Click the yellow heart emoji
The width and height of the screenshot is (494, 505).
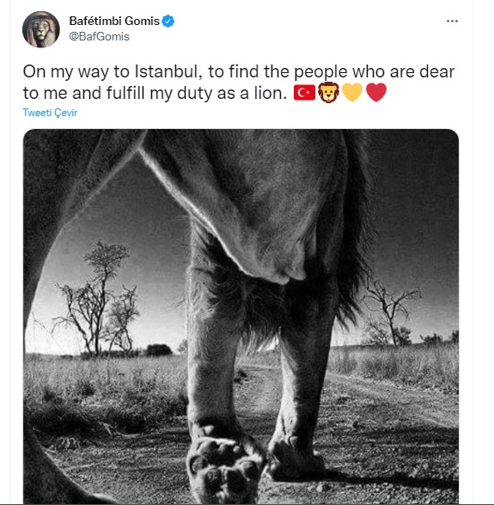click(352, 92)
